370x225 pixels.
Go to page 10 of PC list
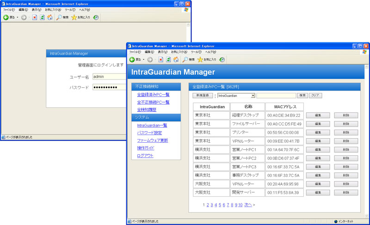[240, 205]
